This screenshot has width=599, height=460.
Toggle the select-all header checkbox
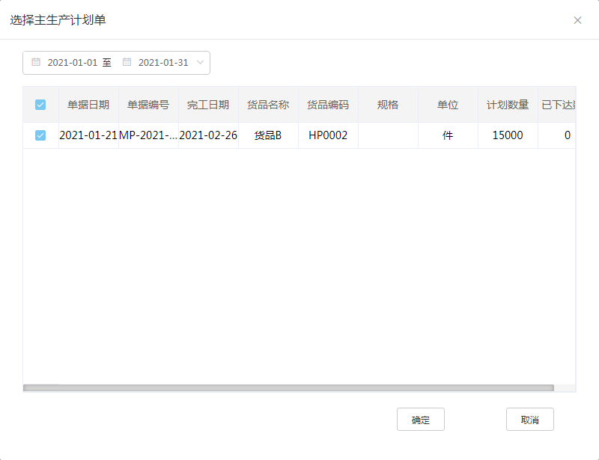click(40, 105)
